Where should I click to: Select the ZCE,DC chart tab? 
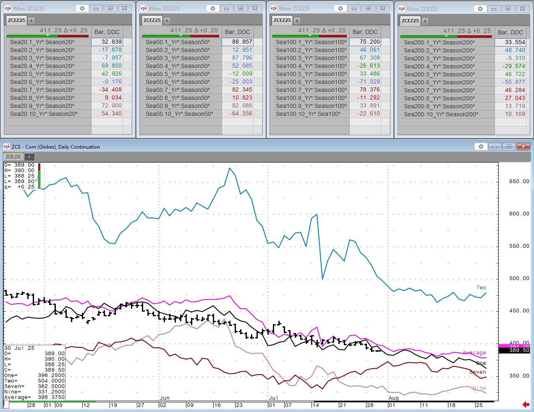(x=13, y=157)
